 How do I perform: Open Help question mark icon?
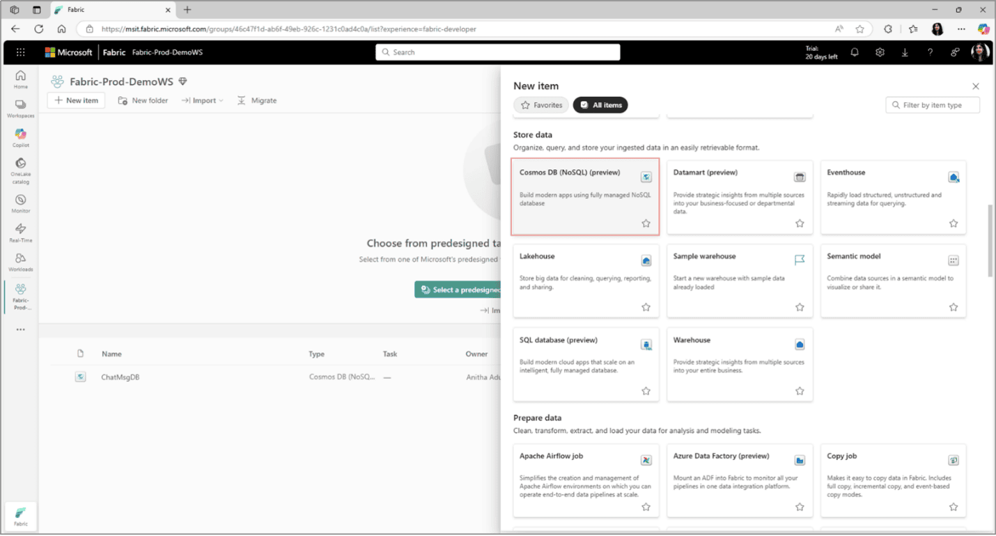click(x=930, y=52)
